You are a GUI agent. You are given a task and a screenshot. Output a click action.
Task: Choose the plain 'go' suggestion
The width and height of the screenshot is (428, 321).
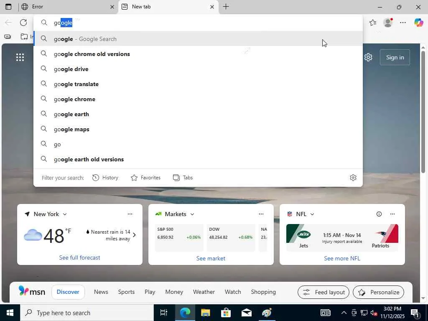(x=198, y=144)
